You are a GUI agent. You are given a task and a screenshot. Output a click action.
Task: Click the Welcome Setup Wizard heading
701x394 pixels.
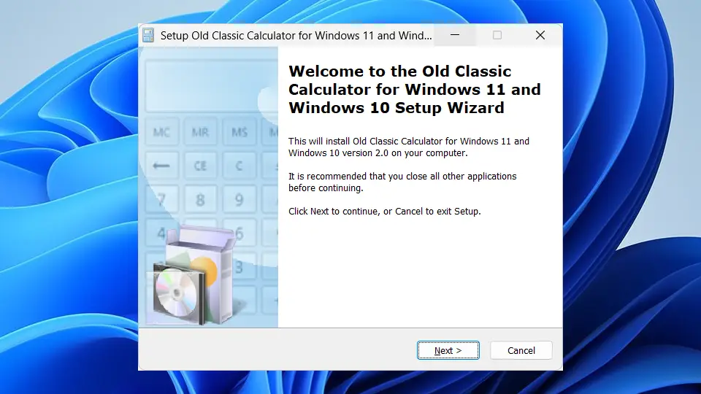point(415,89)
